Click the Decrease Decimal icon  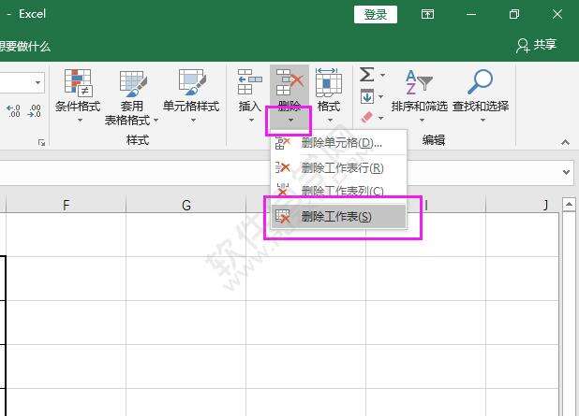34,110
